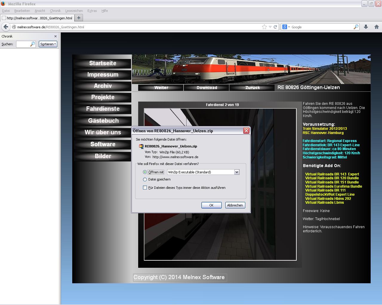Open the Gästebuch page link
Screen dimensions: 382x305
(102, 121)
